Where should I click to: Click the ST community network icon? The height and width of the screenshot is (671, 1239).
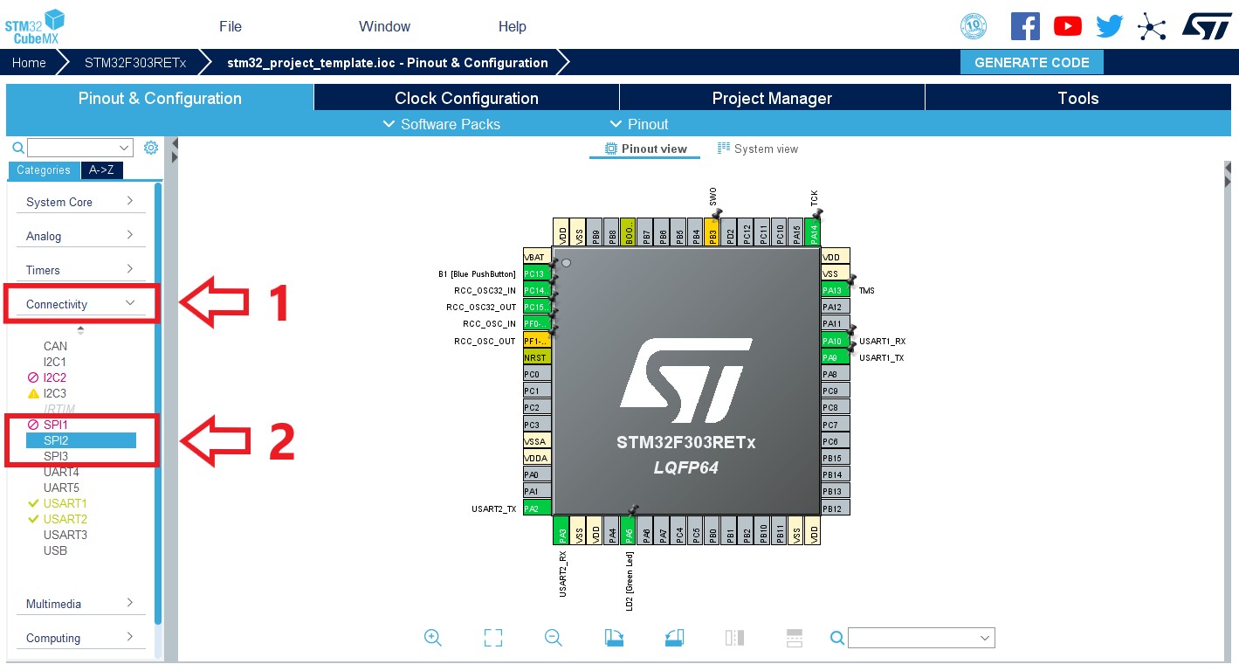(x=1152, y=26)
